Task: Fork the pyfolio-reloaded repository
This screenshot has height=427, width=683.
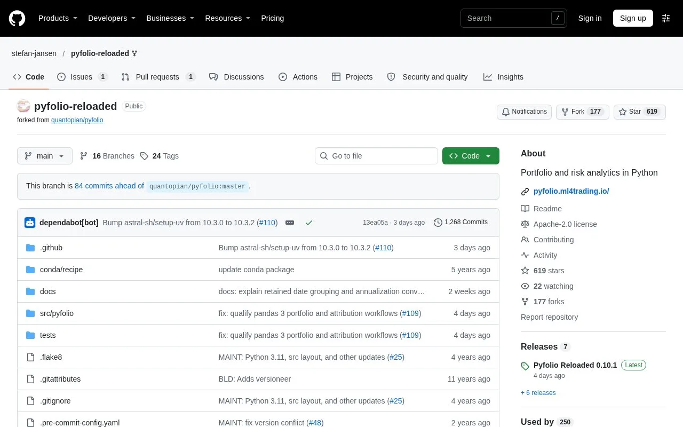Action: [583, 112]
